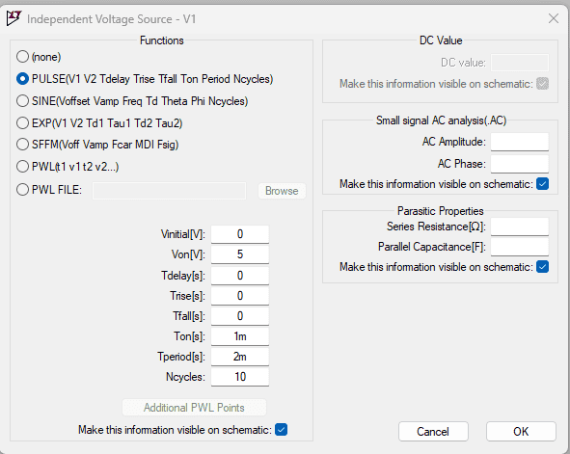
Task: Toggle Functions visible on schematic checkbox
Action: pyautogui.click(x=281, y=430)
